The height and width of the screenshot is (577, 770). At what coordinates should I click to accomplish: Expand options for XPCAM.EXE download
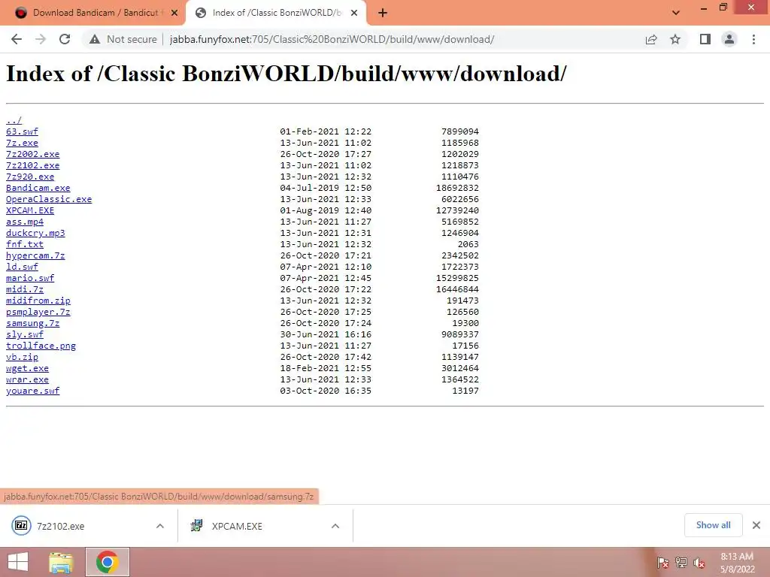tap(335, 526)
